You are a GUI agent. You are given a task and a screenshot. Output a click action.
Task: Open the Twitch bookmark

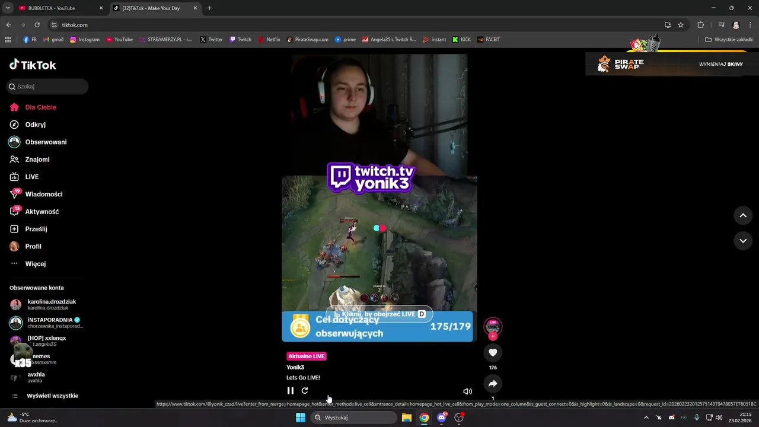click(x=240, y=40)
